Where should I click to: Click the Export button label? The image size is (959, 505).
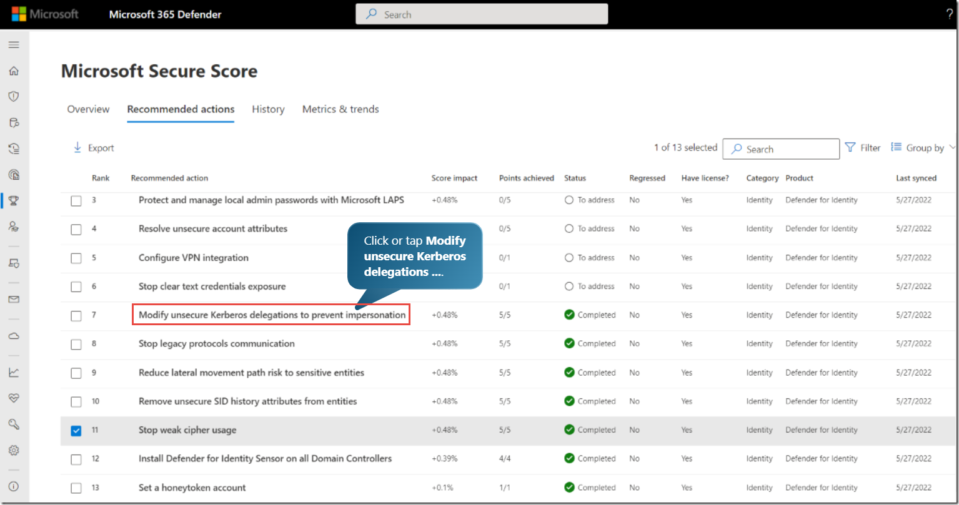101,148
